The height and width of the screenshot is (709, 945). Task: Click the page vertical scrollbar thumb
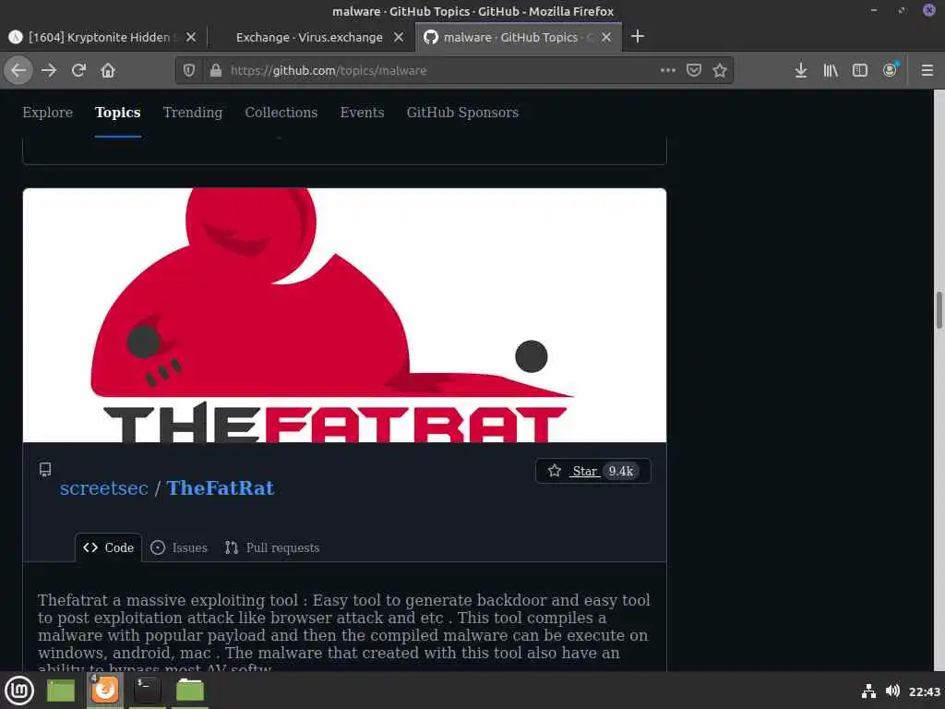point(939,310)
